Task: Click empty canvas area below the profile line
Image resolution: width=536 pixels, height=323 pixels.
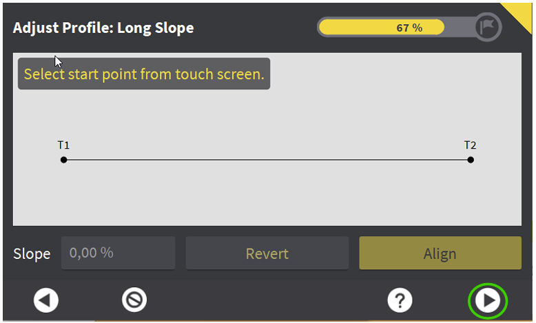Action: (267, 196)
